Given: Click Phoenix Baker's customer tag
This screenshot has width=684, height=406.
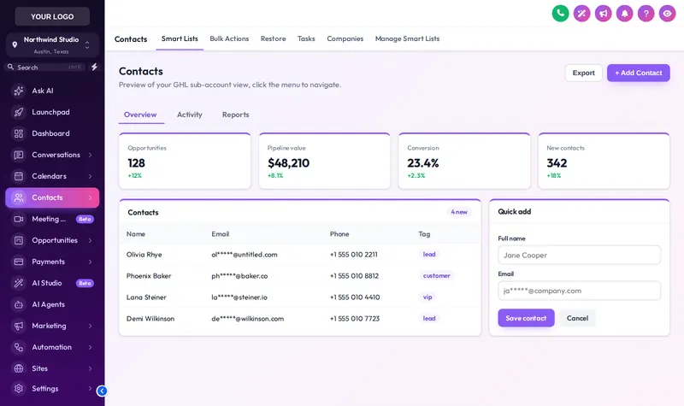Looking at the screenshot, I should click(436, 275).
